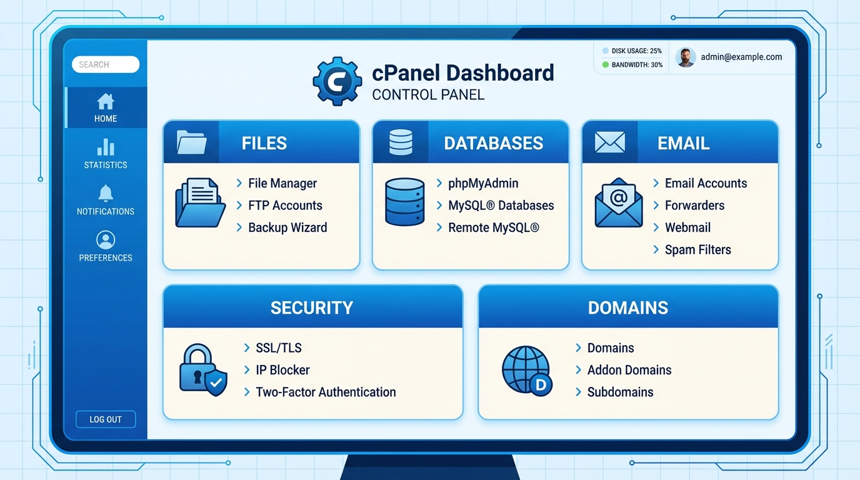
Task: Select the Home icon in sidebar
Action: [105, 100]
